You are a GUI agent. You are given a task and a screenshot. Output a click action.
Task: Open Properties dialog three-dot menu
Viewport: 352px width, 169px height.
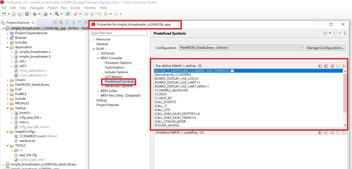point(345,33)
